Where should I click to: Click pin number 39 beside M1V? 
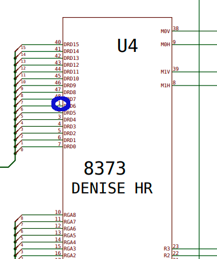(x=176, y=69)
